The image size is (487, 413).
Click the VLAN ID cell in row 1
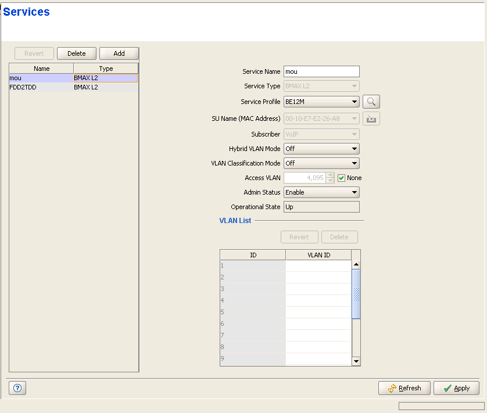pyautogui.click(x=318, y=265)
